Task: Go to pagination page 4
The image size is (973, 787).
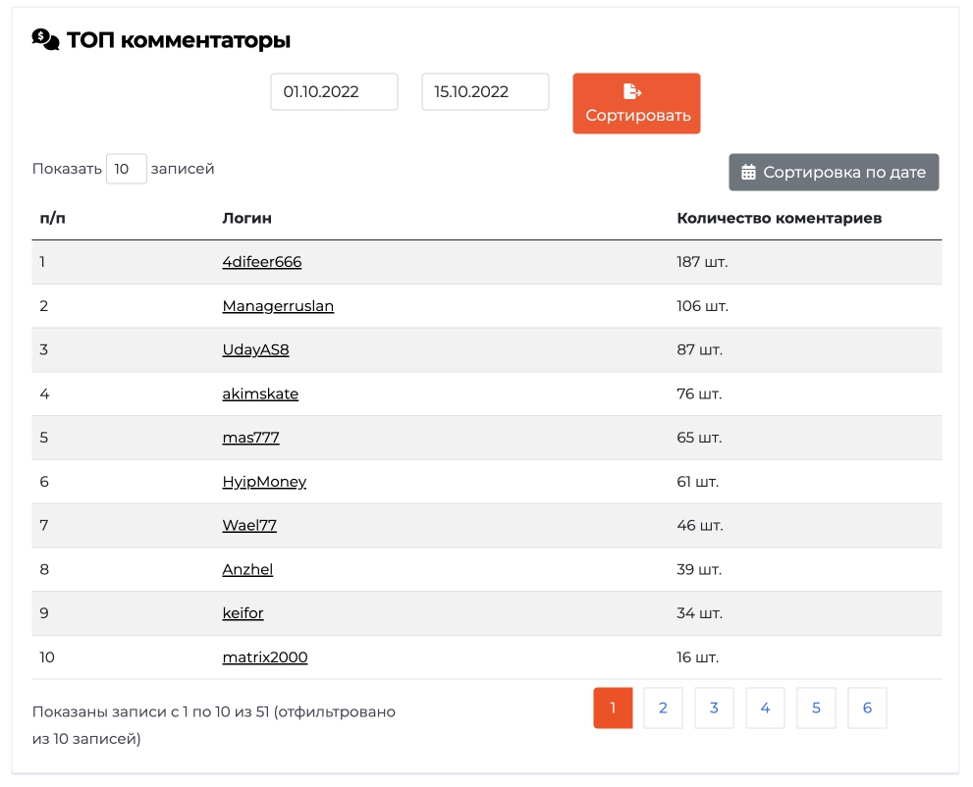Action: [x=765, y=708]
